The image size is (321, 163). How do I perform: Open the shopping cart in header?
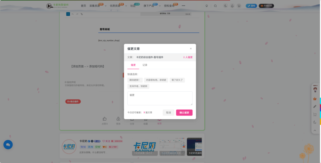tap(239, 6)
